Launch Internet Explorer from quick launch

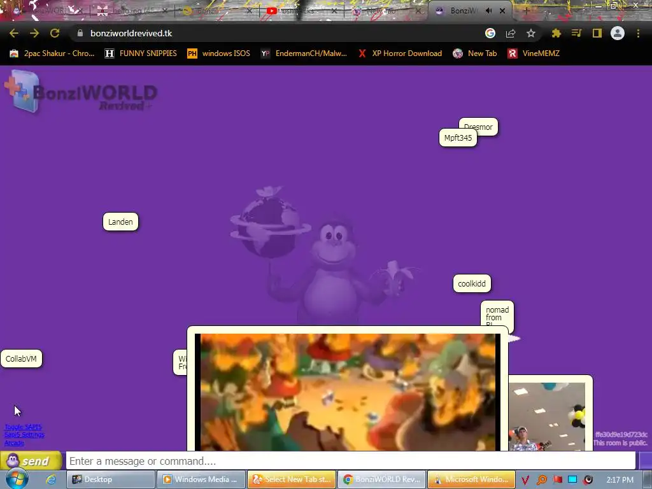51,479
